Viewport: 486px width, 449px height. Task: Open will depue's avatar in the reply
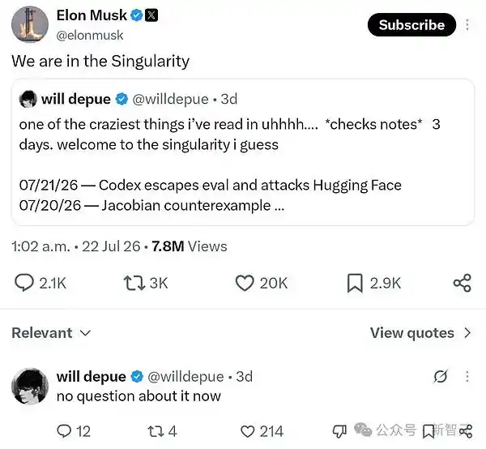[30, 387]
